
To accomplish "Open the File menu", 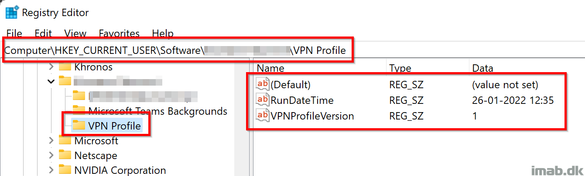I will [14, 33].
